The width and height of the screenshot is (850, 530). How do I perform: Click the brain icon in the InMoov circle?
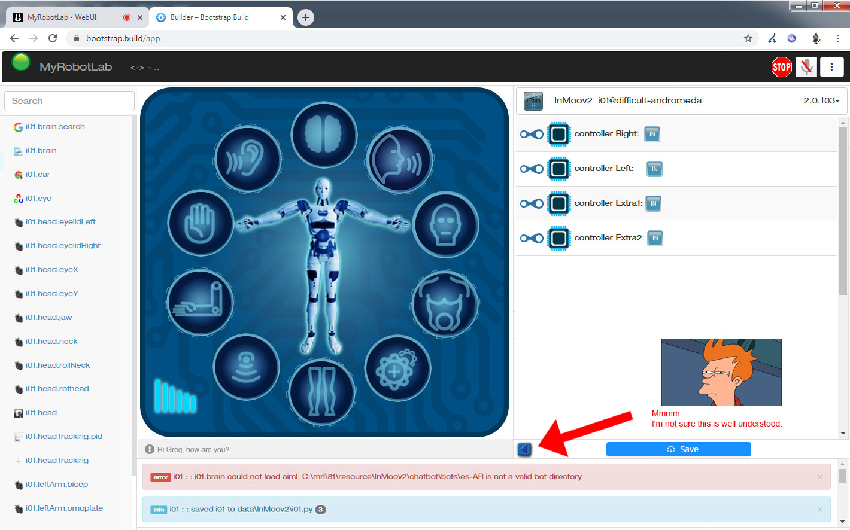point(324,133)
